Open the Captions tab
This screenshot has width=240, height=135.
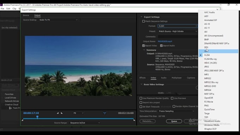(x=191, y=78)
